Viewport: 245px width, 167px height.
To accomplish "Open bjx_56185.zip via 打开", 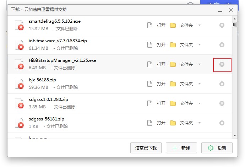I will click(156, 84).
